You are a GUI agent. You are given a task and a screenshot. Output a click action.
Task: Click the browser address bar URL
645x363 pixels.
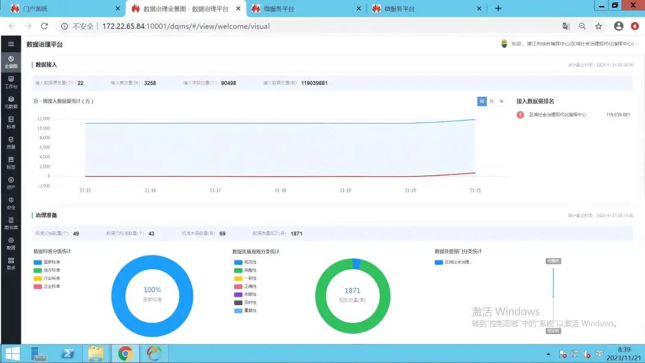click(x=186, y=26)
